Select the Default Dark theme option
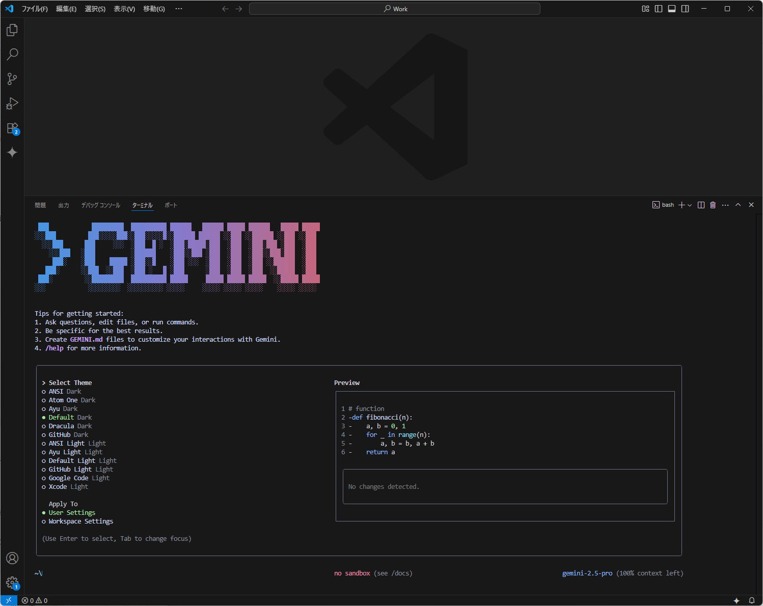 (x=67, y=418)
